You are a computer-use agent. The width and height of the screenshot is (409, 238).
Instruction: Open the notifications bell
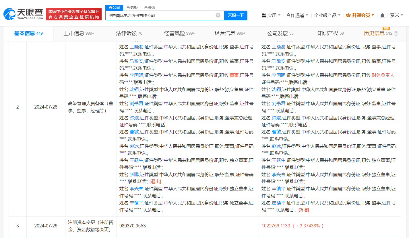(x=382, y=15)
